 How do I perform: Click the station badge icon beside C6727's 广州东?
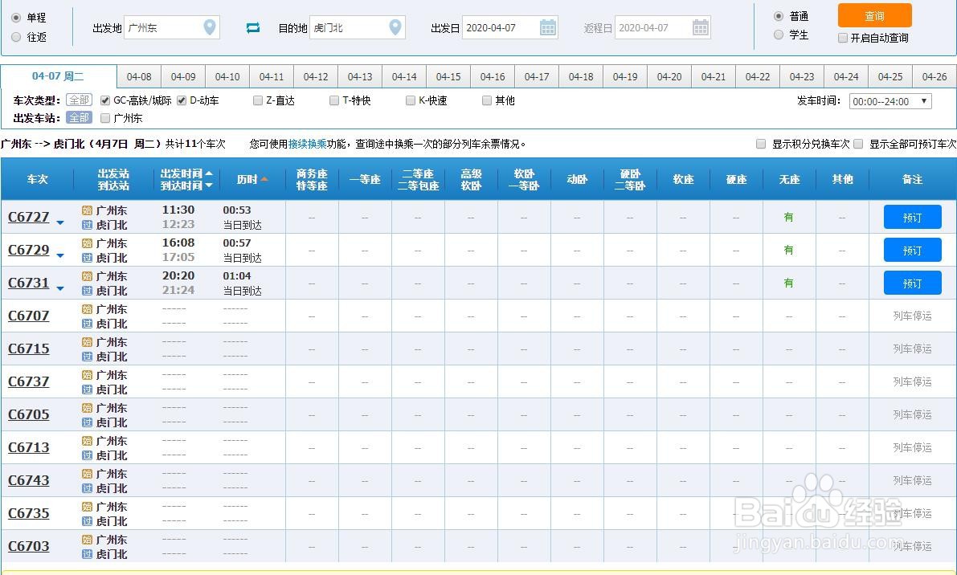(87, 210)
